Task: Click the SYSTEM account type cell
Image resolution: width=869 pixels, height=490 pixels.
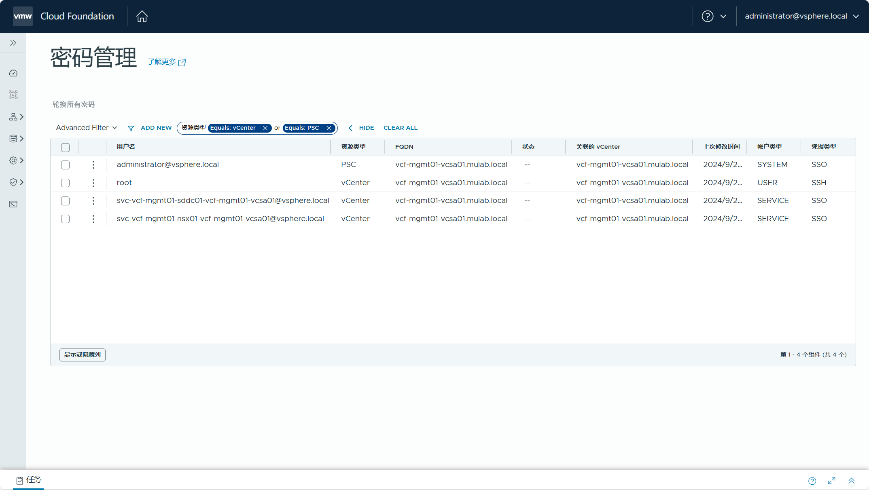Action: click(x=772, y=165)
